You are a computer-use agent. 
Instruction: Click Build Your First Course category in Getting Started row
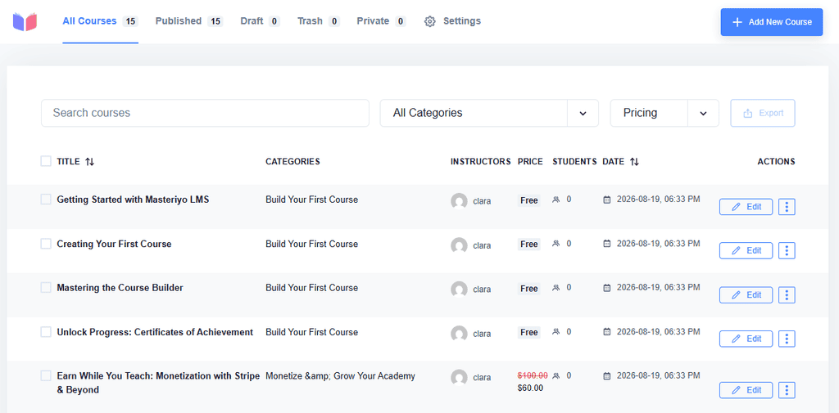point(312,200)
